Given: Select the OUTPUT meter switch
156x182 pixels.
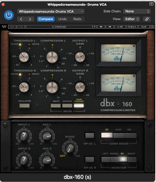Looking at the screenshot, I should 67,106.
